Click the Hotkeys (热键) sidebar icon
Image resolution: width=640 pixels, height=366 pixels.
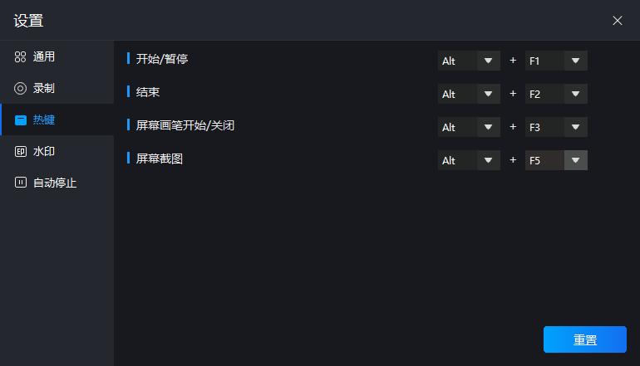(21, 120)
